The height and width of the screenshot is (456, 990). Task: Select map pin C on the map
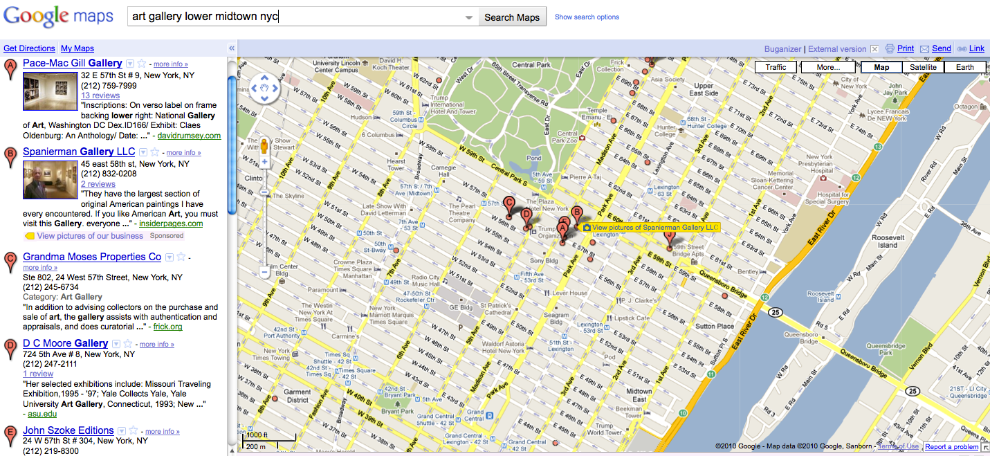pos(509,207)
